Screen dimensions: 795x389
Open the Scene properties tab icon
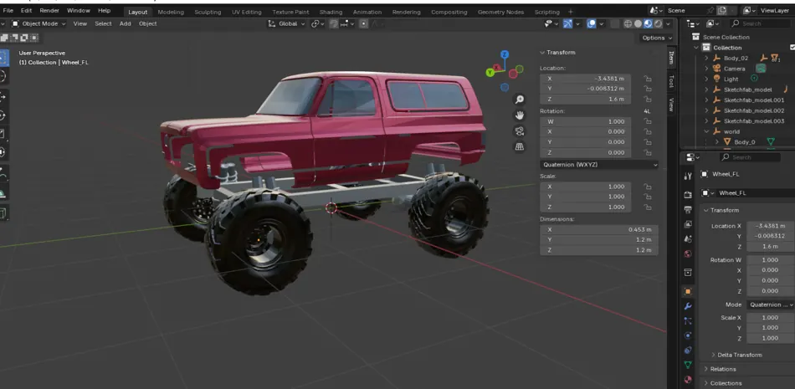688,239
